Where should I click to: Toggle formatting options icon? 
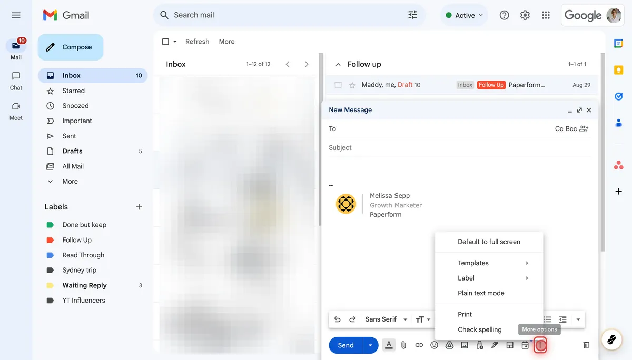pos(389,345)
